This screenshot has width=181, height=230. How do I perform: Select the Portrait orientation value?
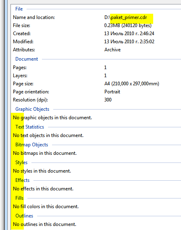point(112,92)
